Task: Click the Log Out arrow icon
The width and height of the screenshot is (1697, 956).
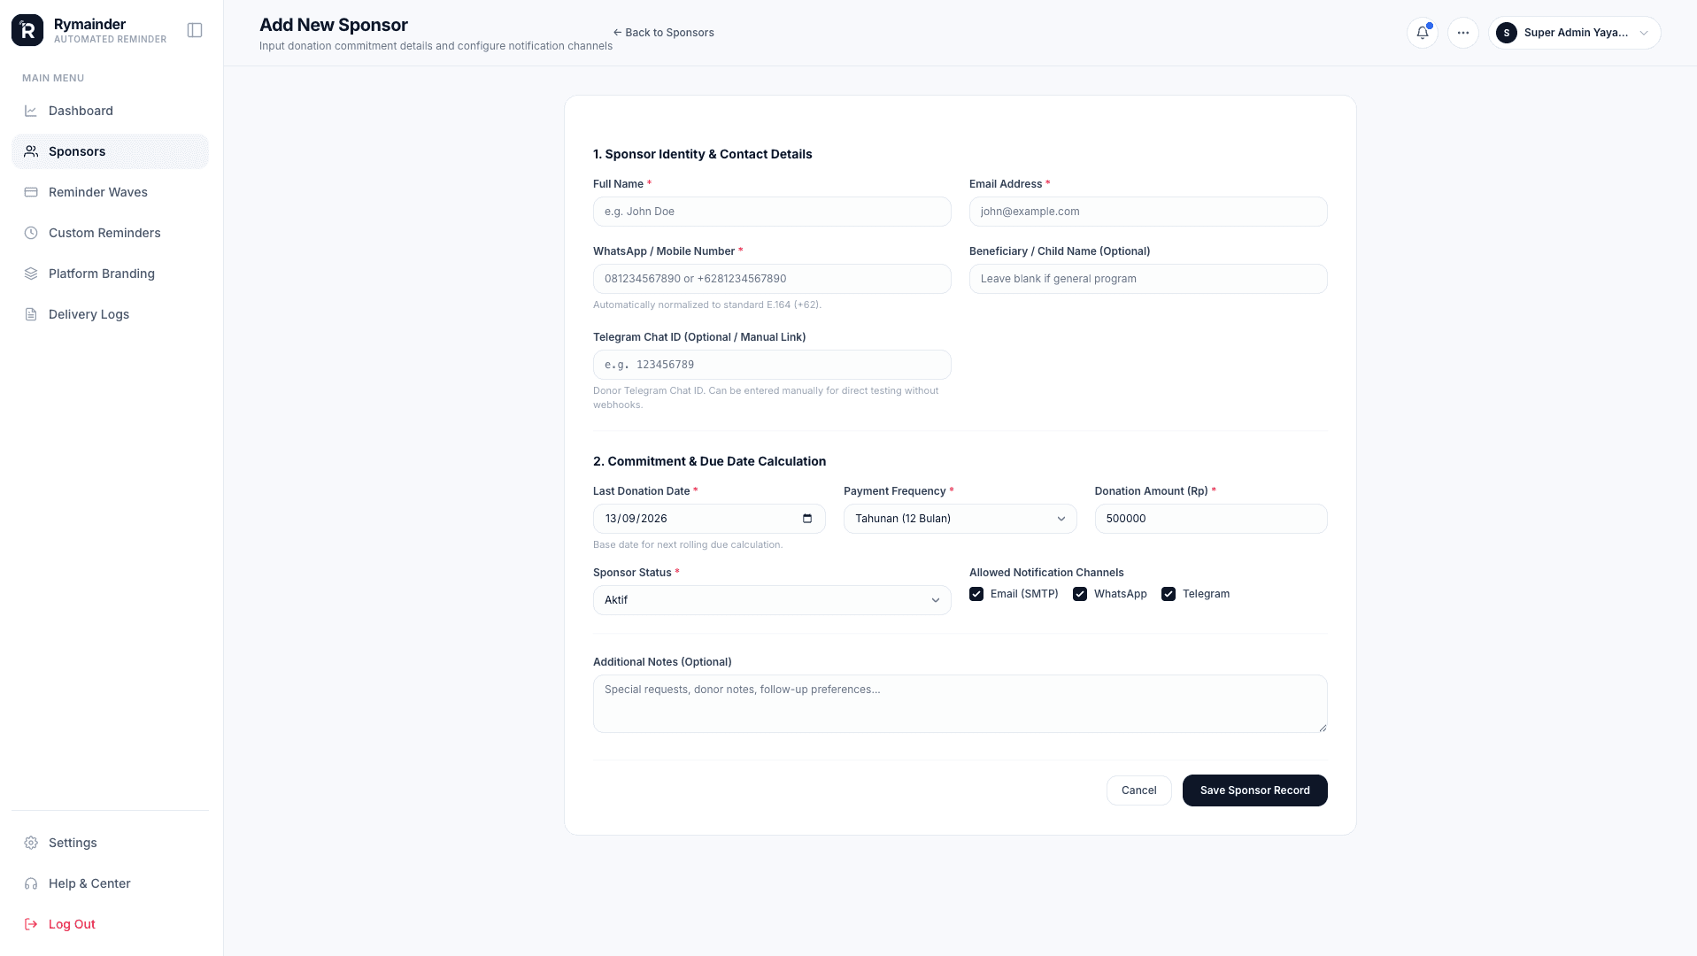Action: pos(31,924)
